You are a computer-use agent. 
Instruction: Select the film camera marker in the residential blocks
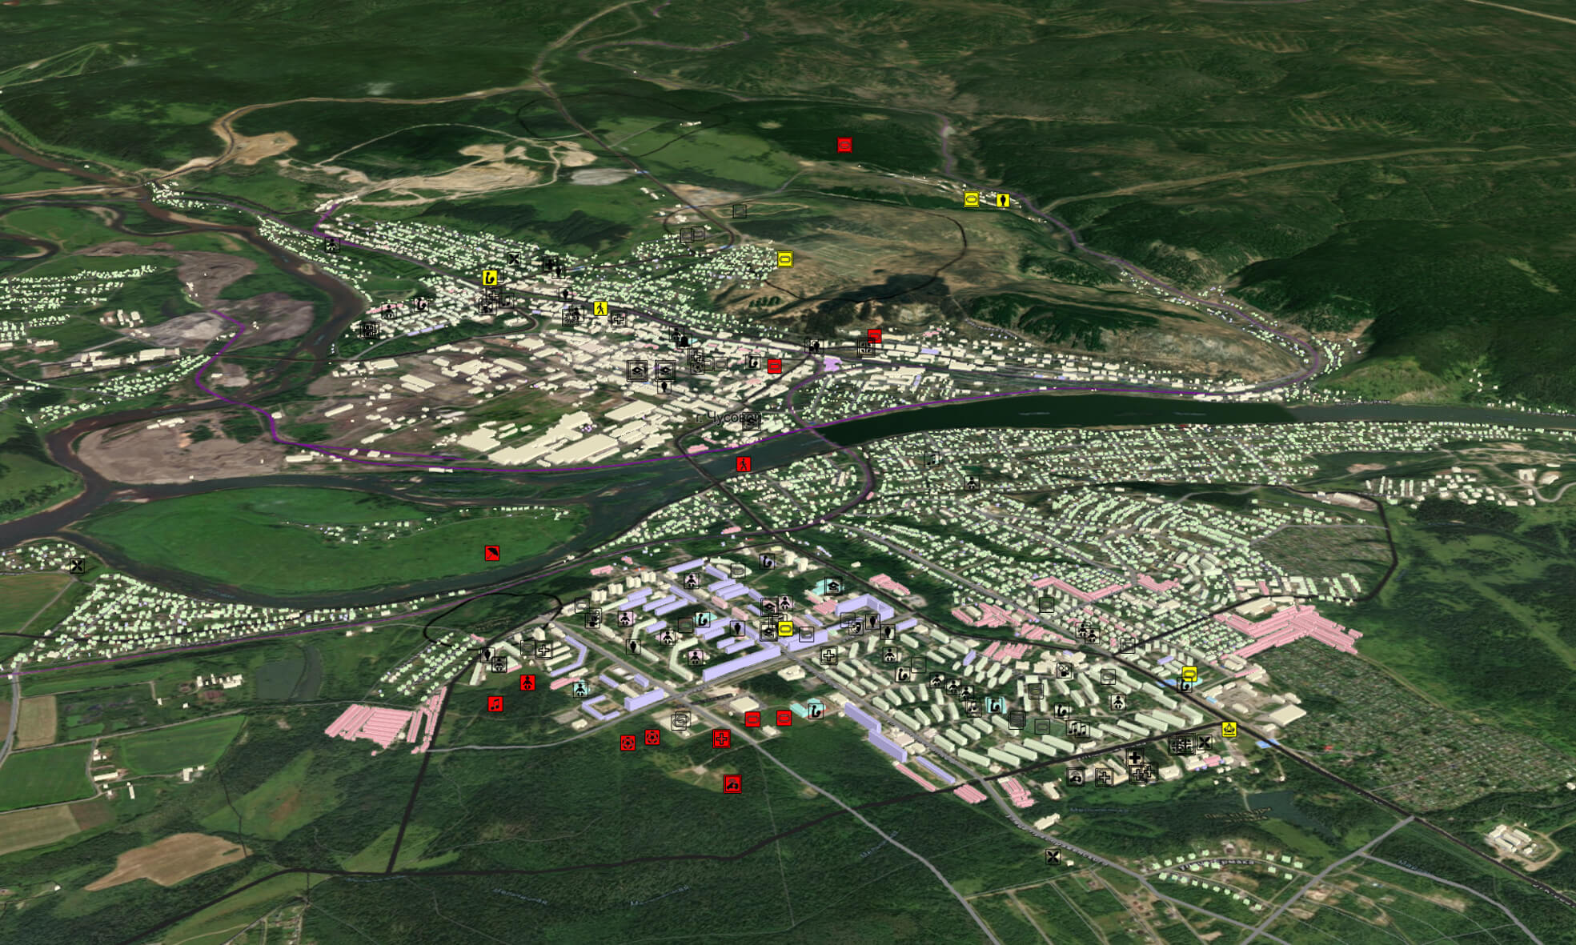(1064, 671)
